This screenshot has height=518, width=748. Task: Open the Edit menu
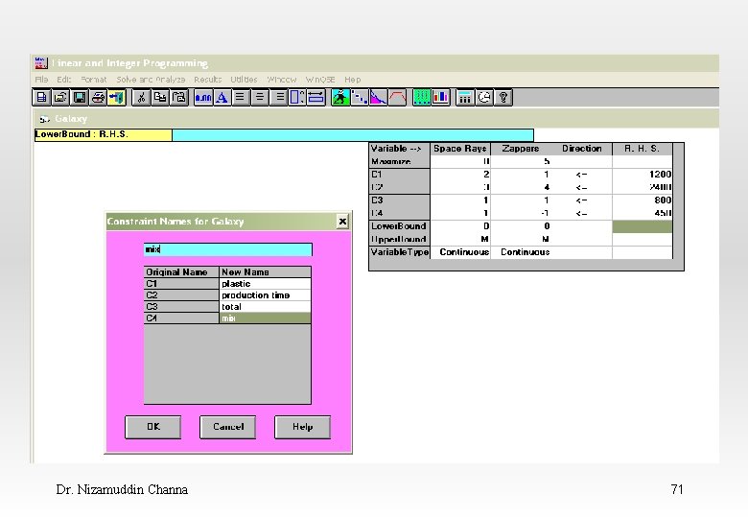64,80
